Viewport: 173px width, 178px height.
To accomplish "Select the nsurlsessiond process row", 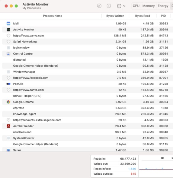I will (x=88, y=132).
